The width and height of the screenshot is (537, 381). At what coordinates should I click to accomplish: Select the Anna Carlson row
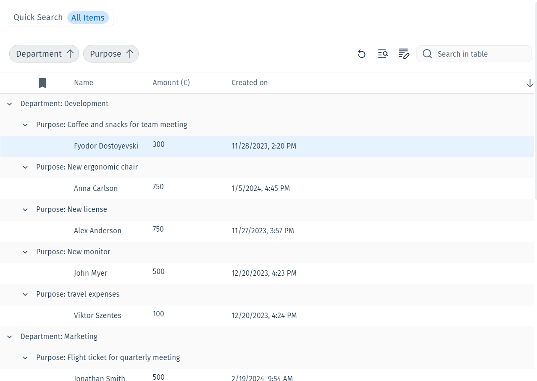[267, 188]
